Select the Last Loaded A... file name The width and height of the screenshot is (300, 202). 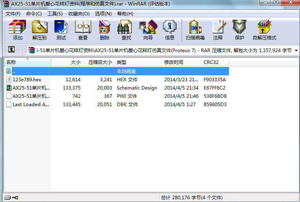tap(31, 104)
